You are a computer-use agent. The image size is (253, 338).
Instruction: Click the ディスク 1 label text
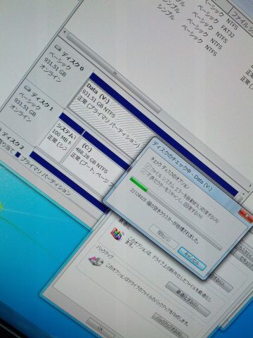point(42,101)
